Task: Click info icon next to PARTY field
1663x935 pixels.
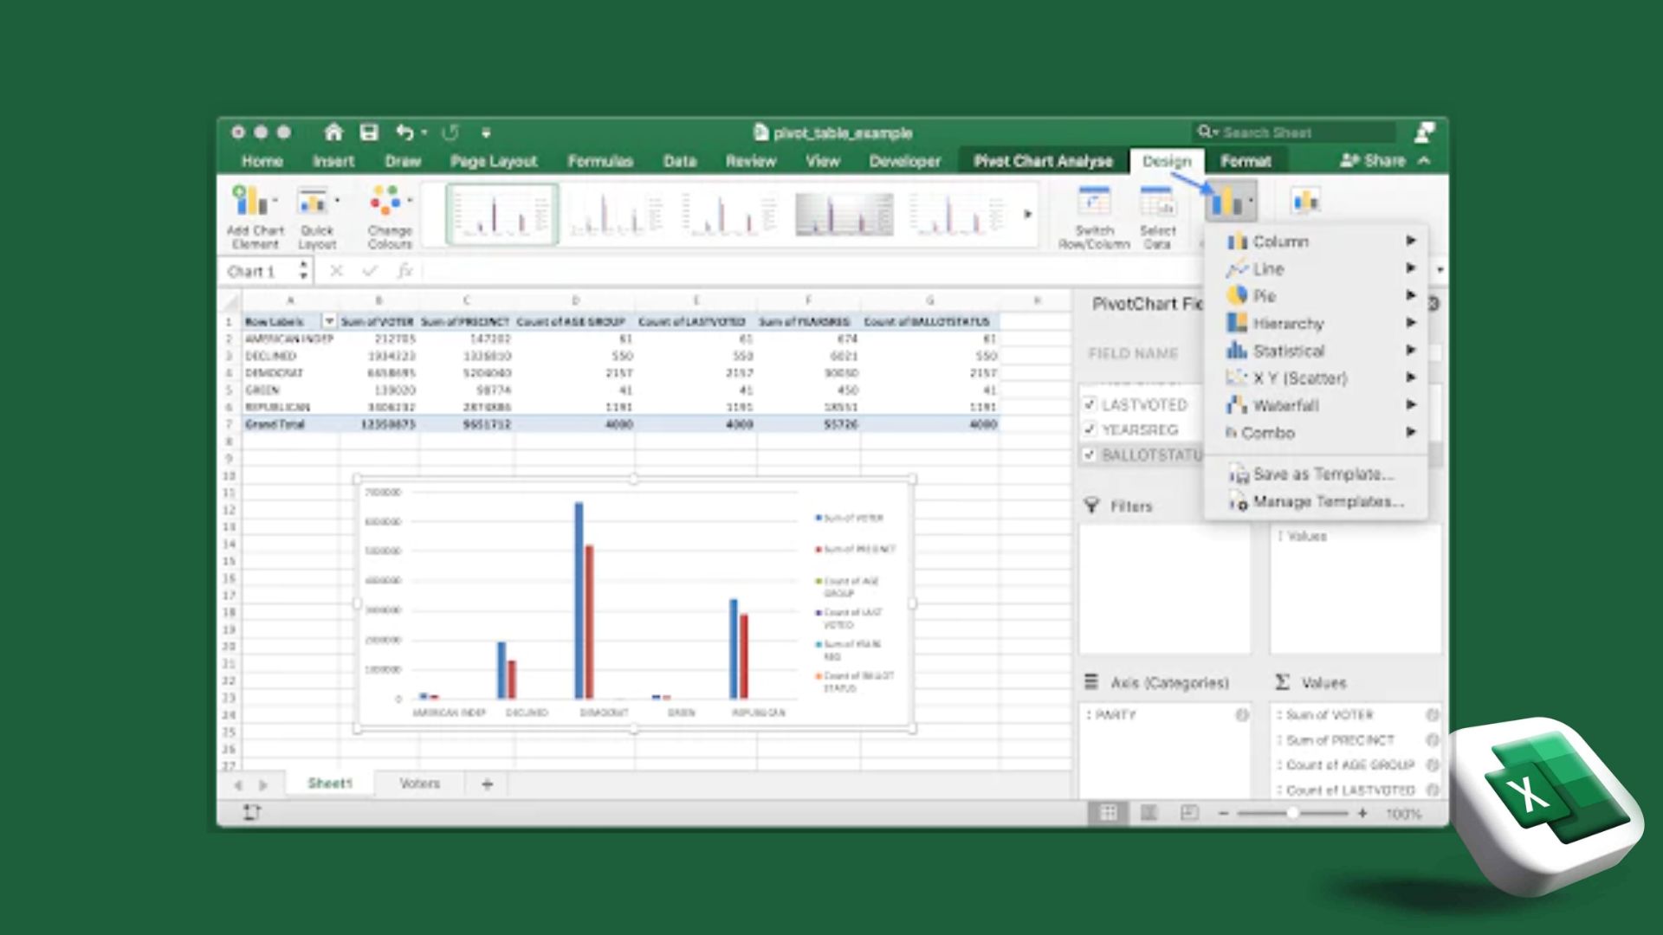Action: tap(1241, 715)
